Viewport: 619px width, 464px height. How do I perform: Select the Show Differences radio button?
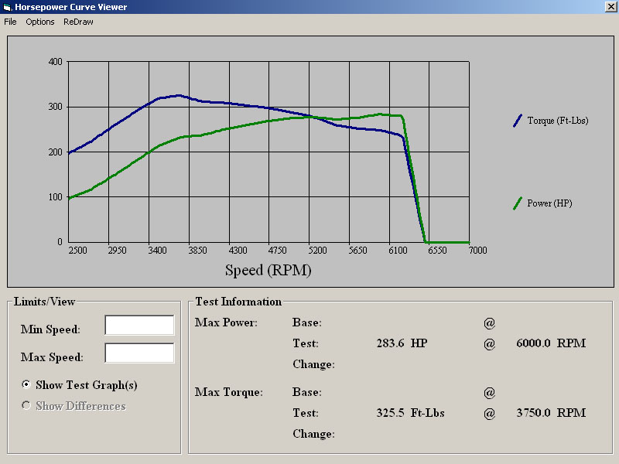26,405
